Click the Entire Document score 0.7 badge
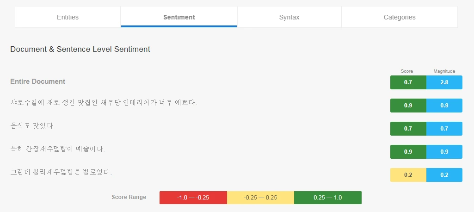474x212 pixels. pyautogui.click(x=408, y=82)
